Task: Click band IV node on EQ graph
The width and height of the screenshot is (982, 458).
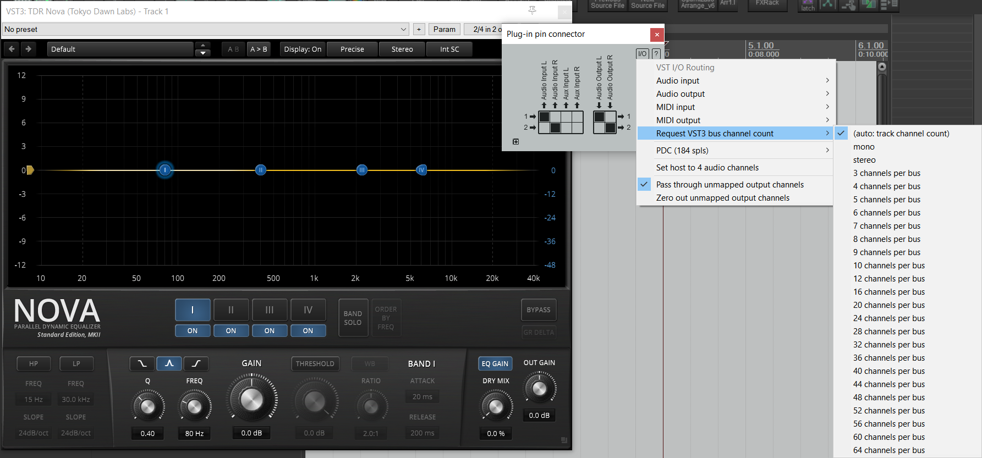Action: 421,170
